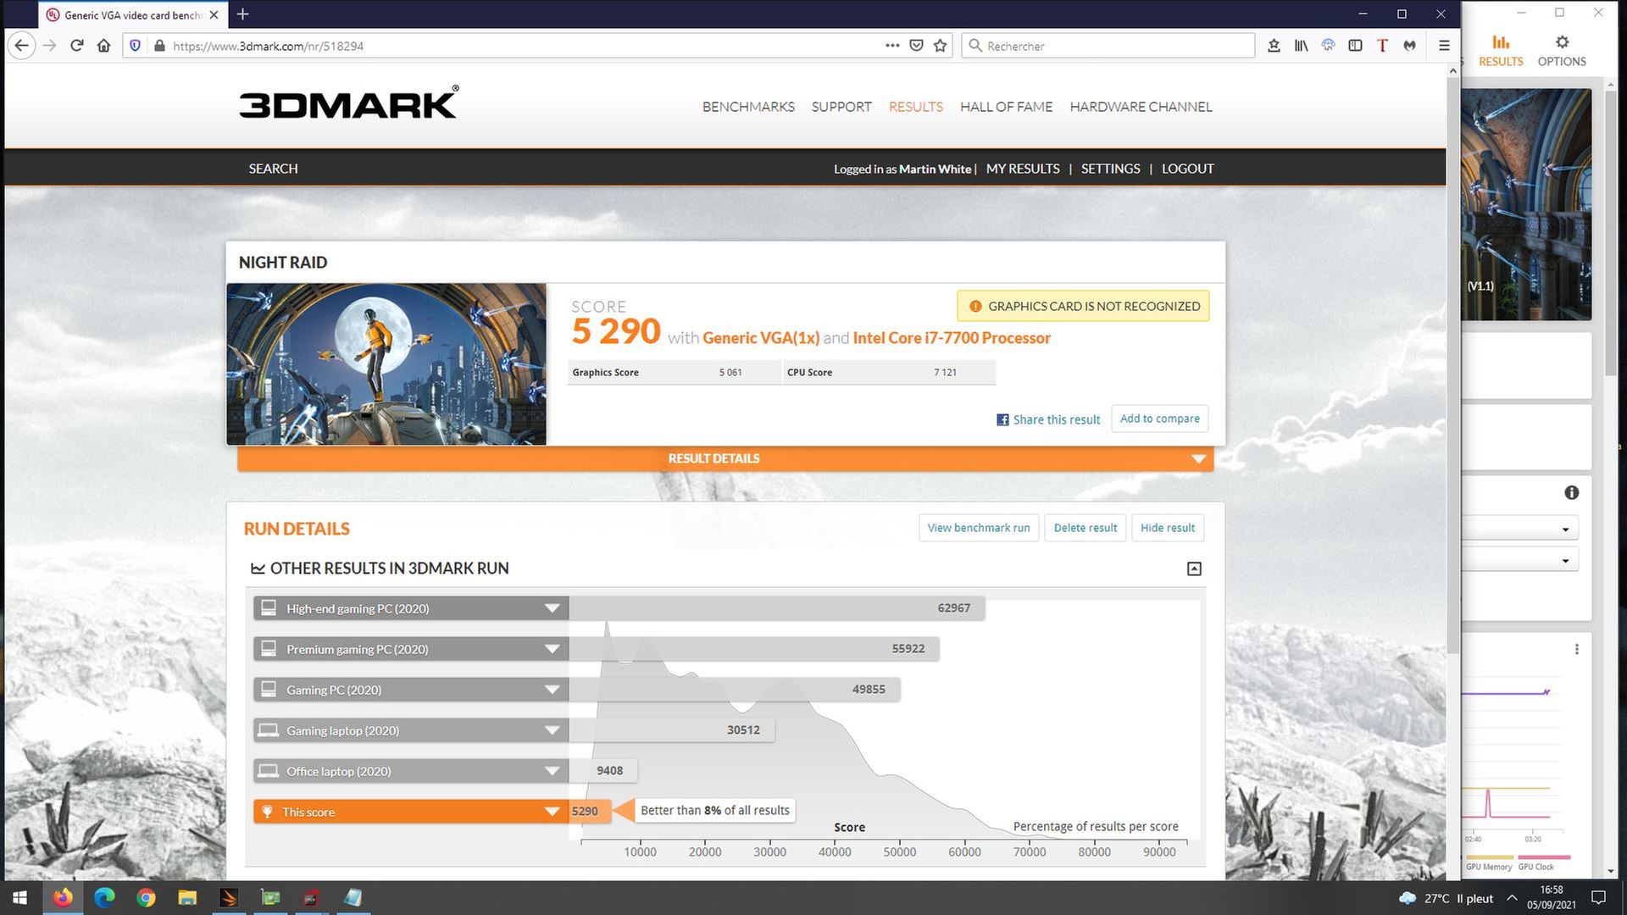Show hidden system tray icons

point(1512,898)
